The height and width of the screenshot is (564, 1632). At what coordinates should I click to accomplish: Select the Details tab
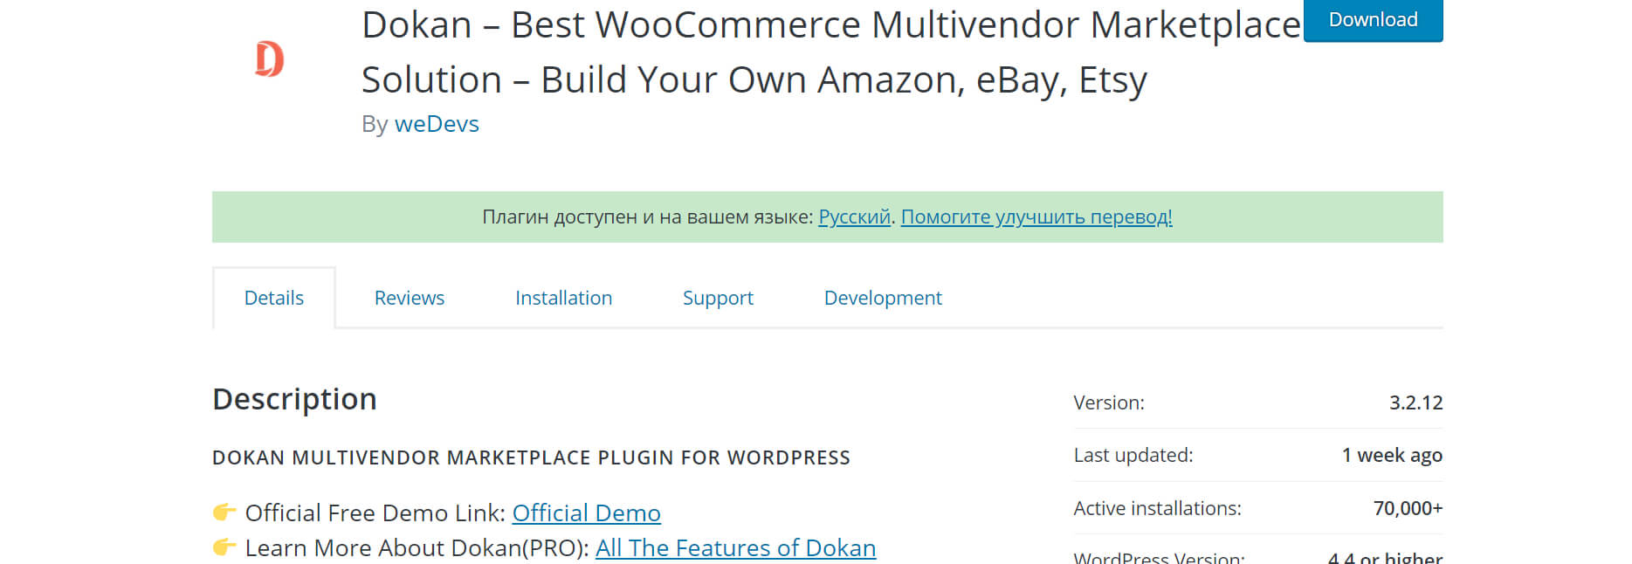click(x=274, y=298)
